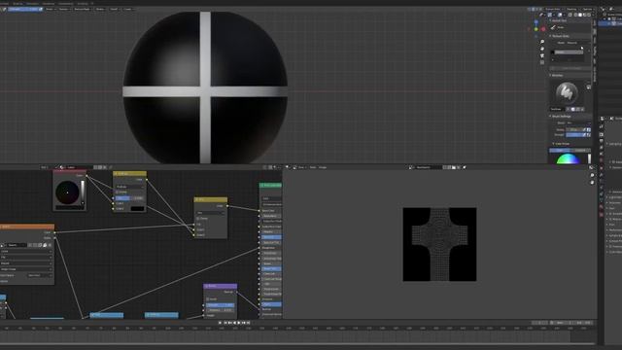Click the blue Z axis gizmo dot
This screenshot has width=622, height=350.
pyautogui.click(x=536, y=22)
